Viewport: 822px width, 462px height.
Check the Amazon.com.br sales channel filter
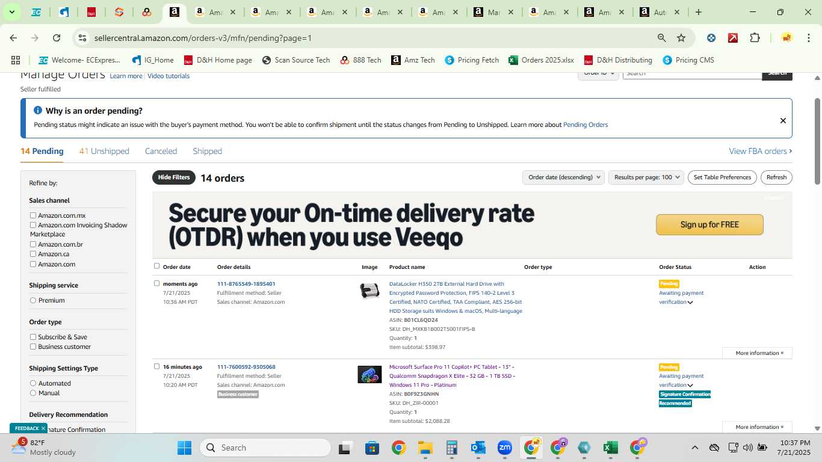coord(33,244)
